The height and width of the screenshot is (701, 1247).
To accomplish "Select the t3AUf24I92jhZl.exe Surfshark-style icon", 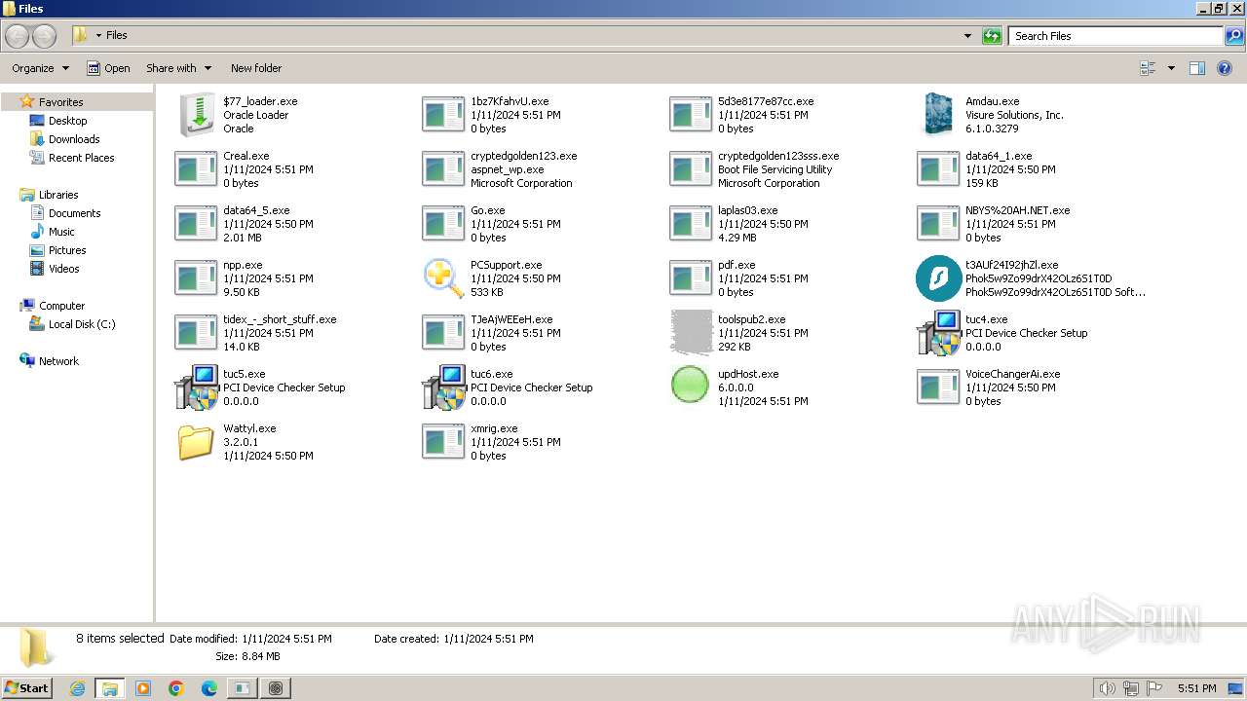I will click(939, 278).
